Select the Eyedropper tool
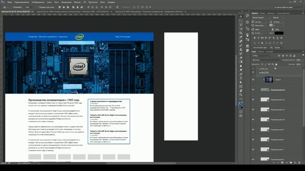Screen dimensions: 305x171 click(x=241, y=37)
